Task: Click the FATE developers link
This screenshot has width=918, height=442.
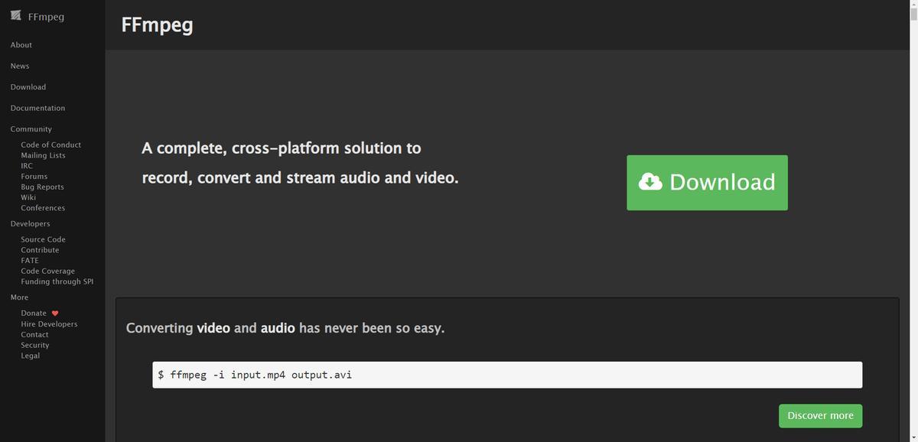Action: [x=30, y=261]
